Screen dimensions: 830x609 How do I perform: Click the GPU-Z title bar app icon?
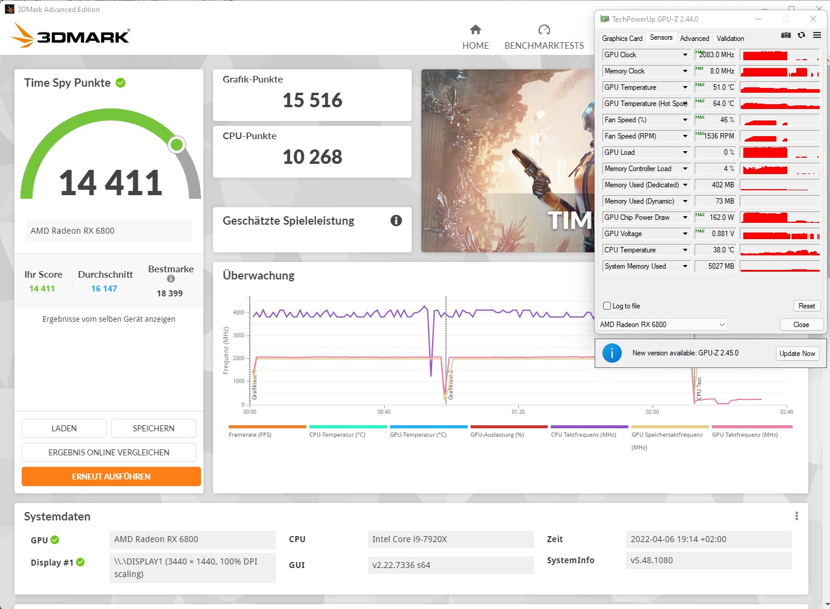(605, 19)
